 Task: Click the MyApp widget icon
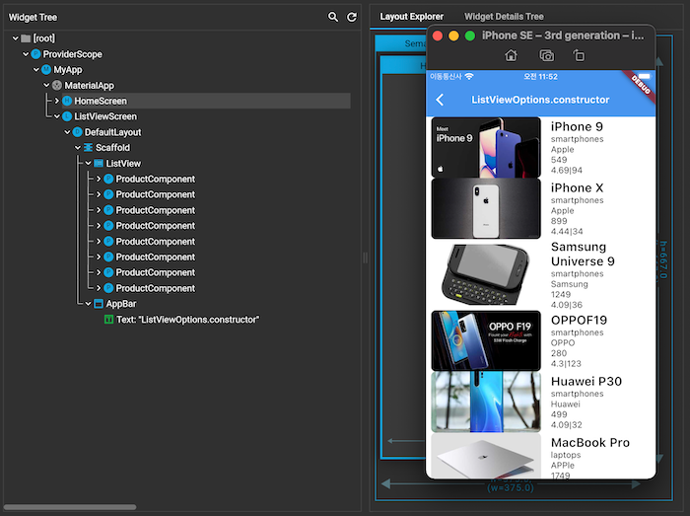(x=46, y=70)
